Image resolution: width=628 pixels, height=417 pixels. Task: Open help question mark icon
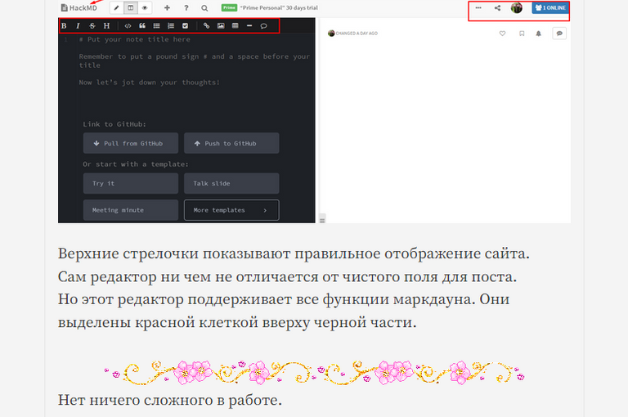tap(186, 7)
